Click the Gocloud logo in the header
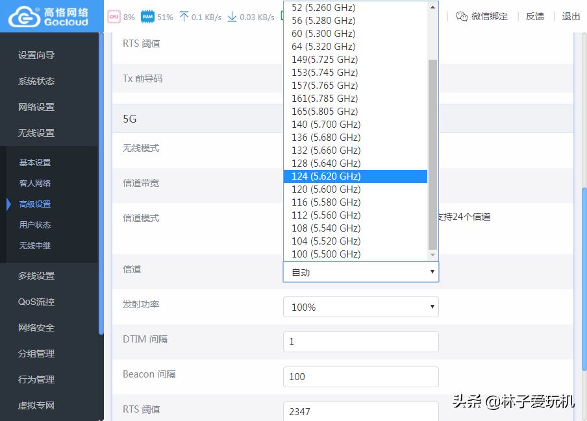Viewport: 587px width, 421px height. (x=48, y=16)
